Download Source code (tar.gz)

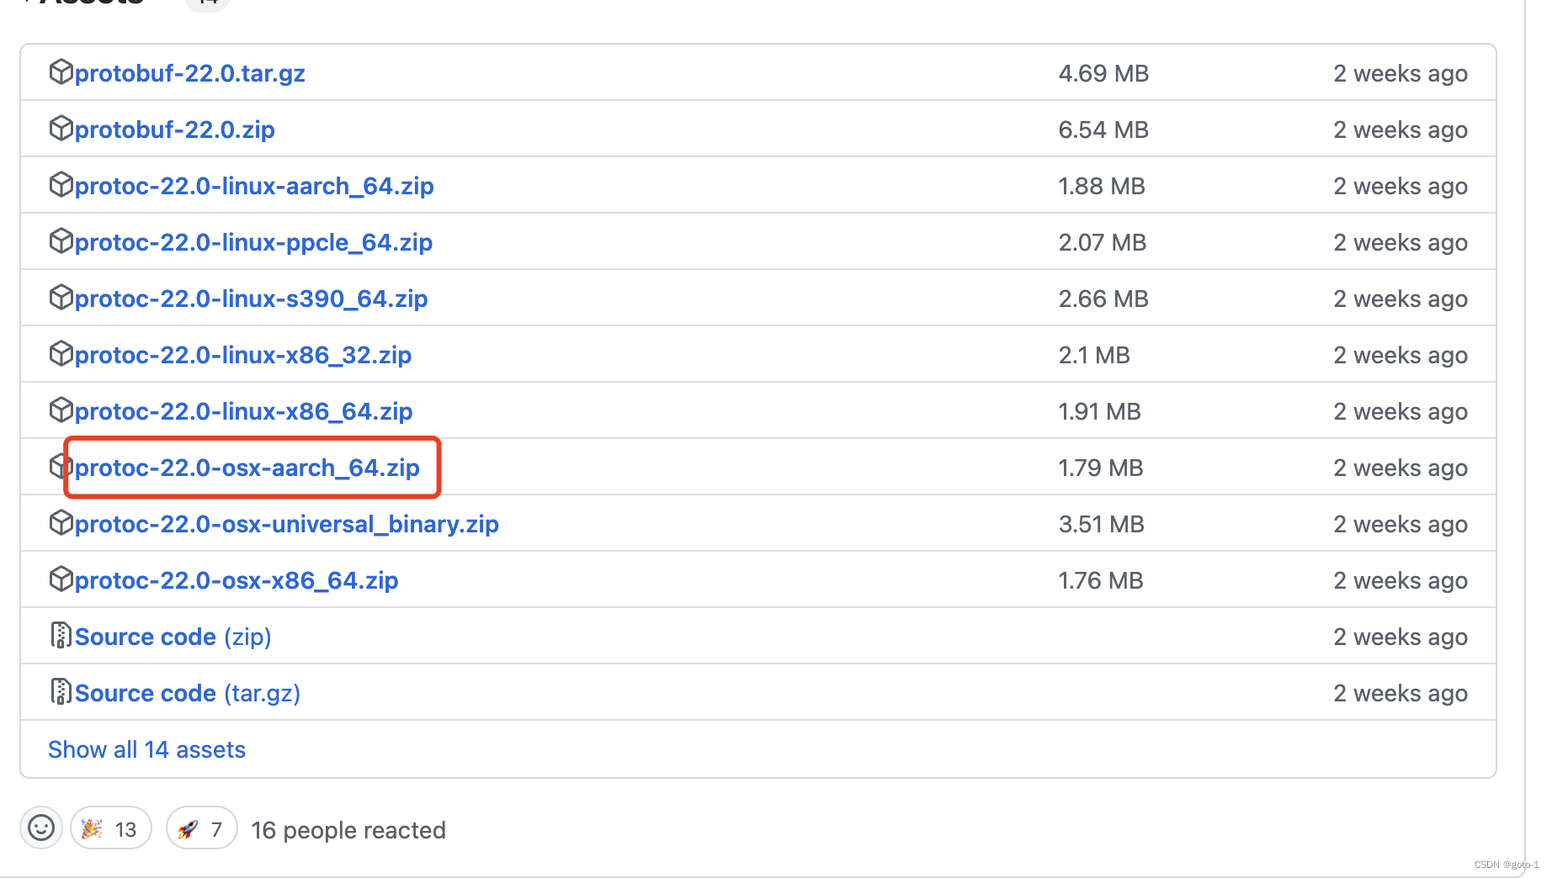[x=187, y=692]
